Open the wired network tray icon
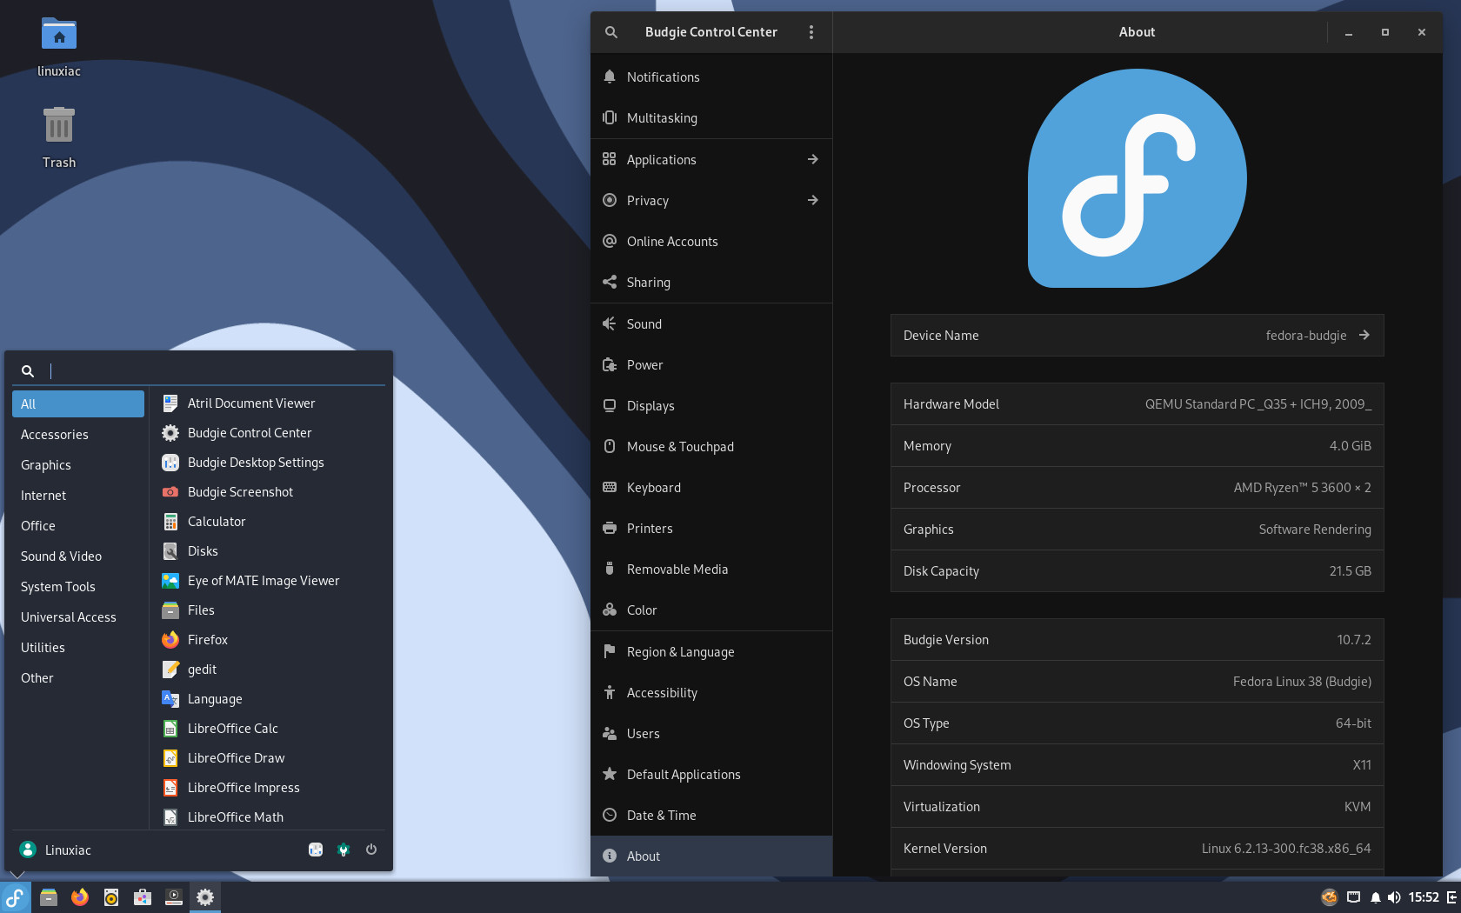The image size is (1461, 913). [x=1353, y=897]
